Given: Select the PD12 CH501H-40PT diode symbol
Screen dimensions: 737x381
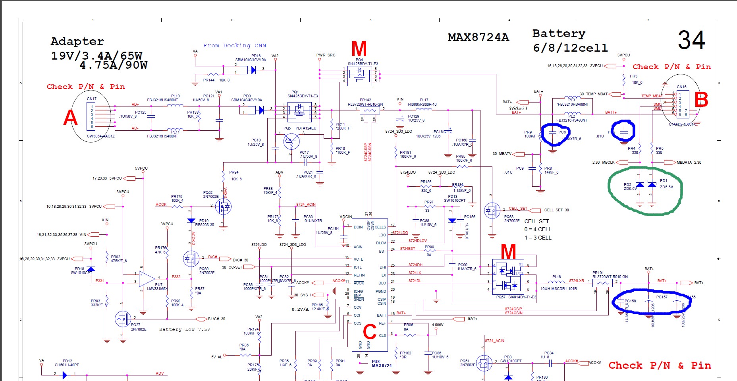Looking at the screenshot, I should click(65, 375).
